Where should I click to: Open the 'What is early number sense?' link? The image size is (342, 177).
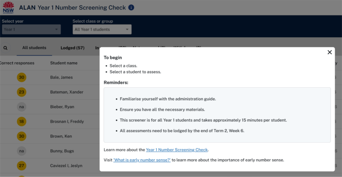click(142, 160)
